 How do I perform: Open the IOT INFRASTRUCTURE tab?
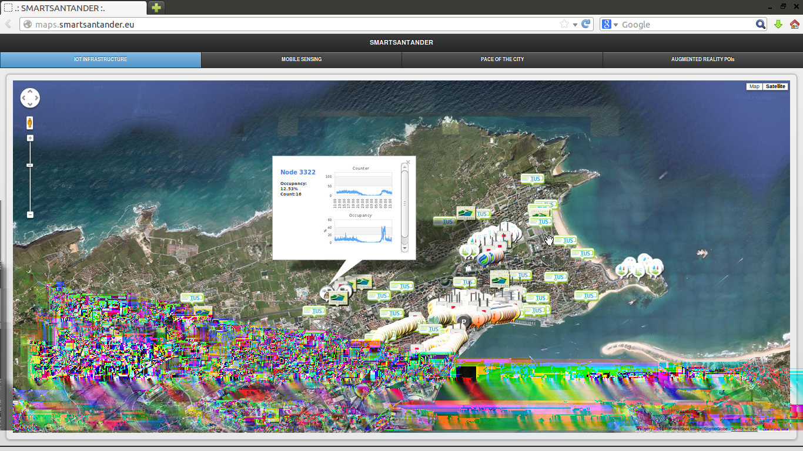point(101,59)
